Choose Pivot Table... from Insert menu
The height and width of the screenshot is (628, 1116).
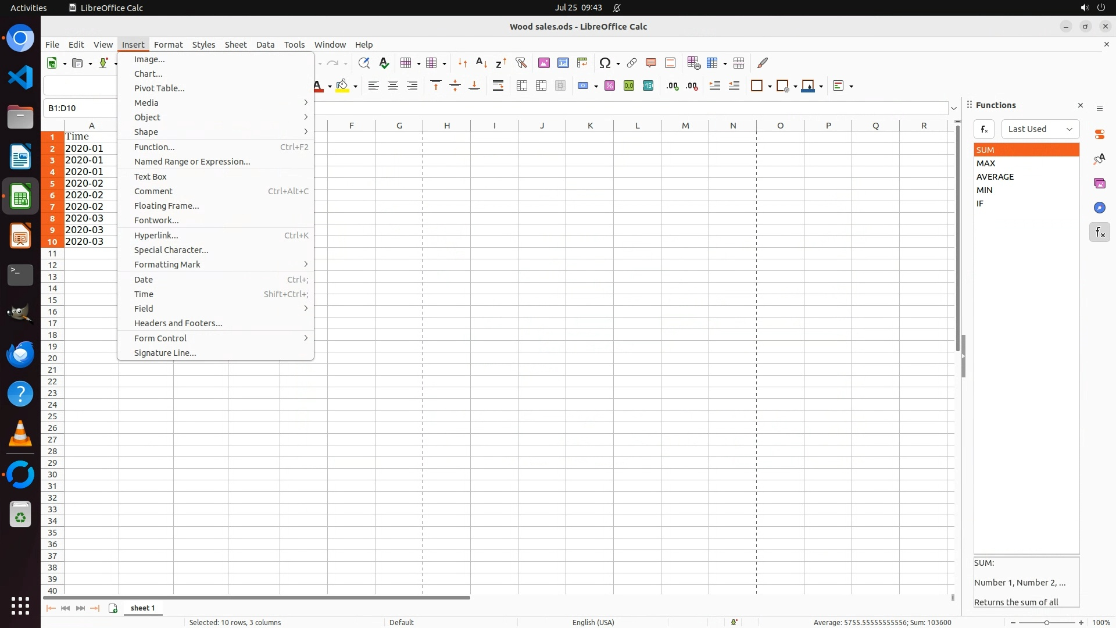point(159,88)
